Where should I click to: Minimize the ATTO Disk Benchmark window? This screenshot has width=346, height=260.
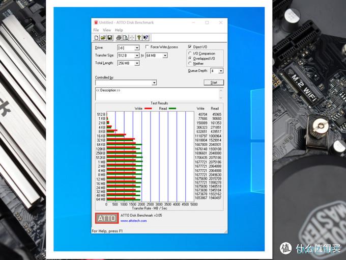click(193, 22)
